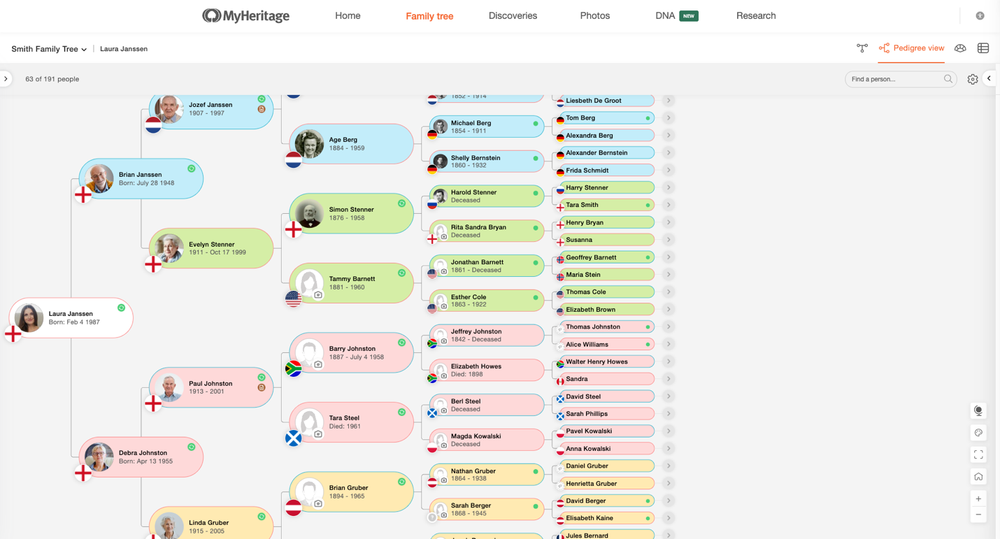The height and width of the screenshot is (539, 1000).
Task: Open the Fan view layout
Action: (960, 48)
